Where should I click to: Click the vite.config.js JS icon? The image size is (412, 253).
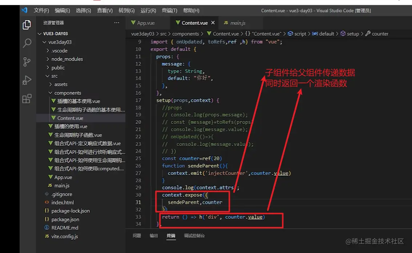47,236
